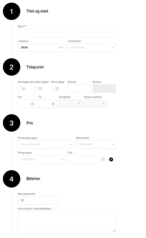Clear the DKAll selection with the x icon
The height and width of the screenshot is (238, 146).
(x=60, y=48)
